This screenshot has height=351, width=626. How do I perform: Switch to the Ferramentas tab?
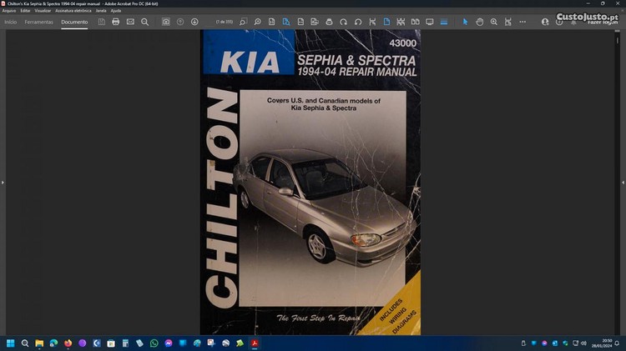(x=38, y=22)
